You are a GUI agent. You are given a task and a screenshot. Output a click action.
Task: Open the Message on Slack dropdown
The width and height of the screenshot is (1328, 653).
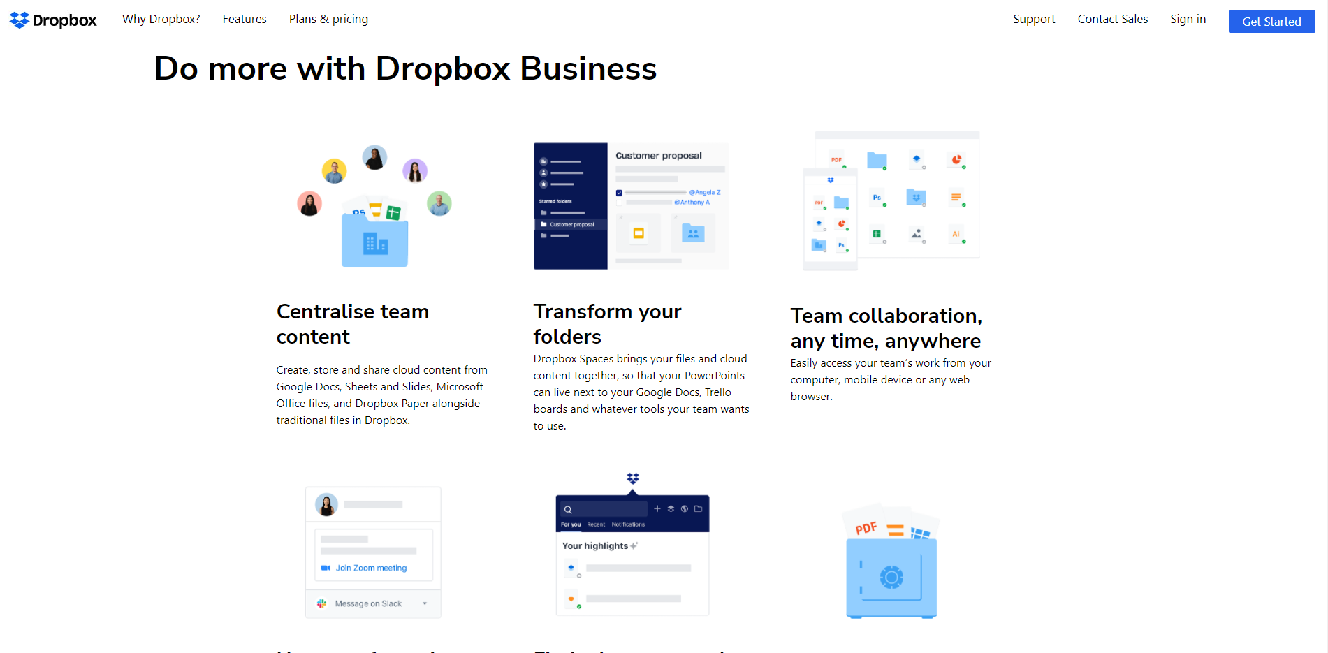click(x=425, y=603)
